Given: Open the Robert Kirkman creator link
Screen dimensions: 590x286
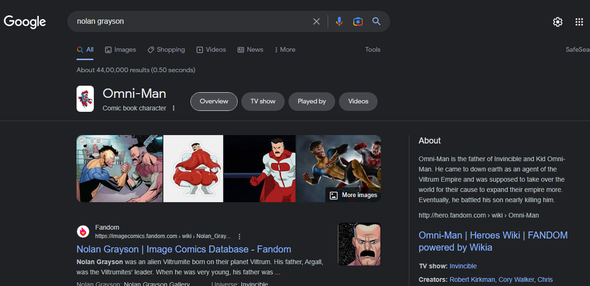Looking at the screenshot, I should pos(471,279).
